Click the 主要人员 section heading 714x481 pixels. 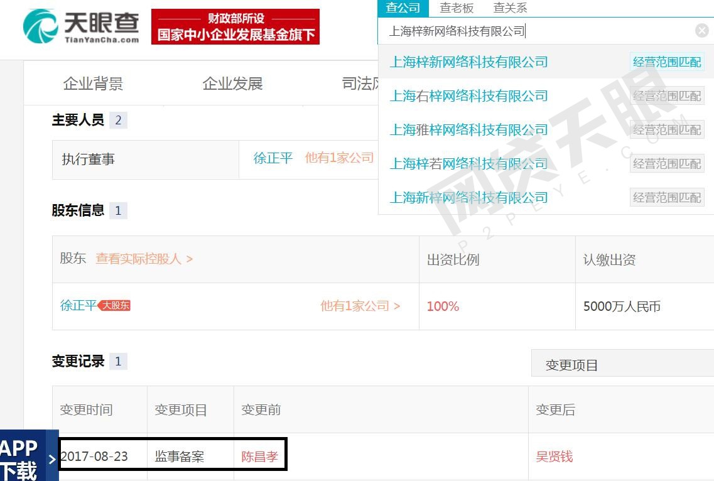pyautogui.click(x=78, y=120)
